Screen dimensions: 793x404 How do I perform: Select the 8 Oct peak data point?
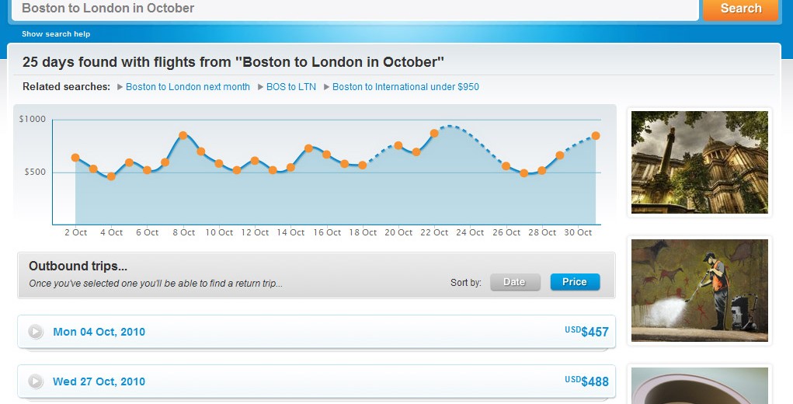coord(183,135)
